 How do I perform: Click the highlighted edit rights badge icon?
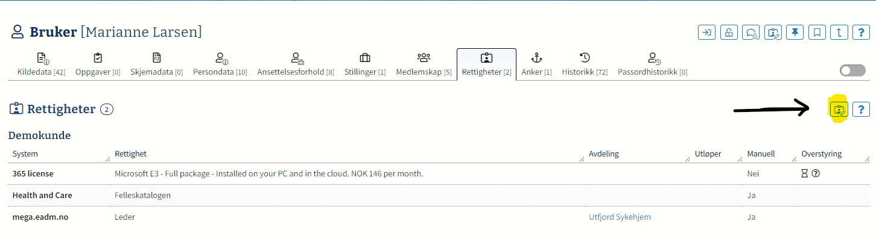[839, 110]
